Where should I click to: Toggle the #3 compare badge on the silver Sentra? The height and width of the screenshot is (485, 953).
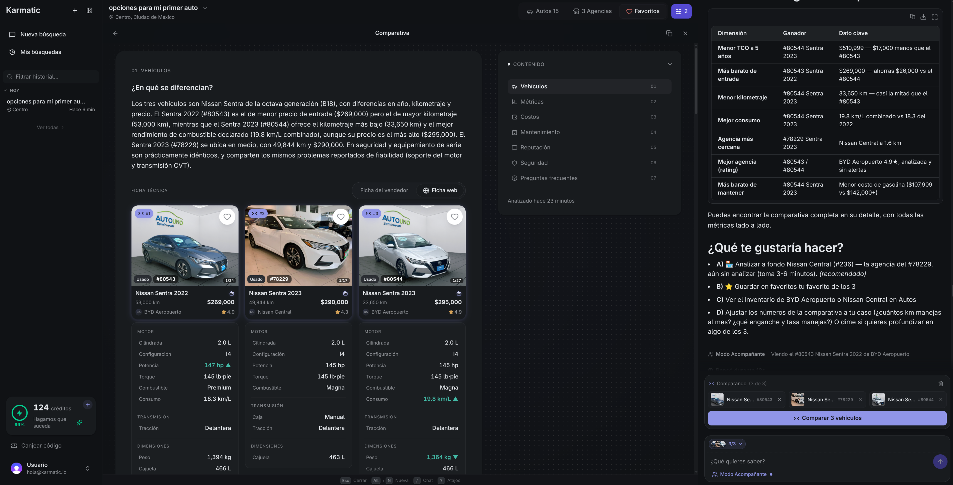click(x=371, y=213)
